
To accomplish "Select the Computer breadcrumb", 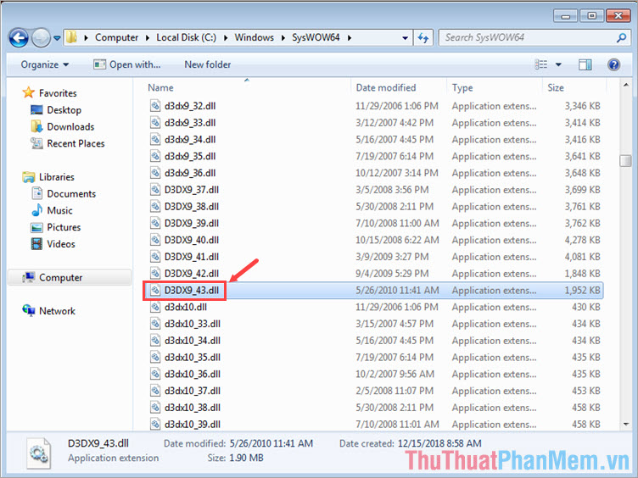I will [x=116, y=37].
